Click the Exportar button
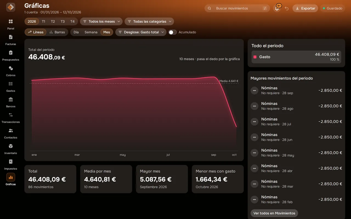The height and width of the screenshot is (219, 351). tap(305, 8)
